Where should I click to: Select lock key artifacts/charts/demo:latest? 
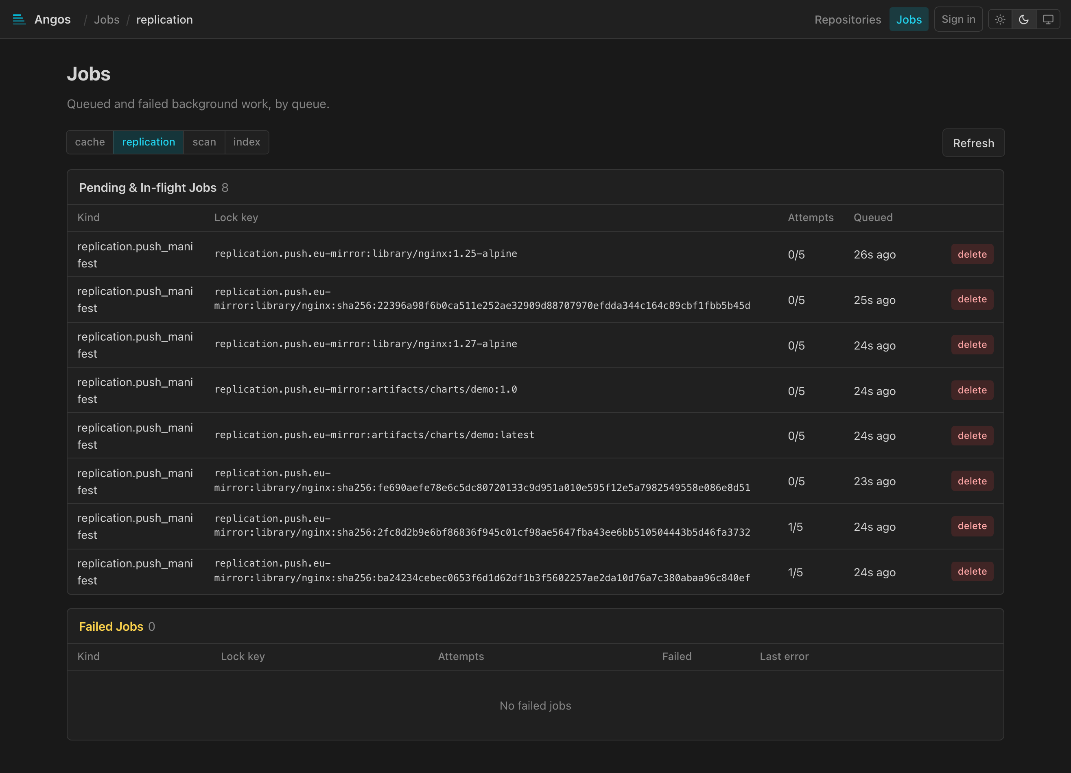pyautogui.click(x=374, y=435)
